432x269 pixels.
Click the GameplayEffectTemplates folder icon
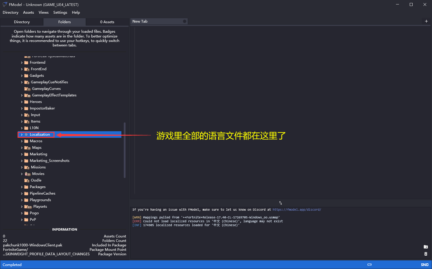point(27,95)
